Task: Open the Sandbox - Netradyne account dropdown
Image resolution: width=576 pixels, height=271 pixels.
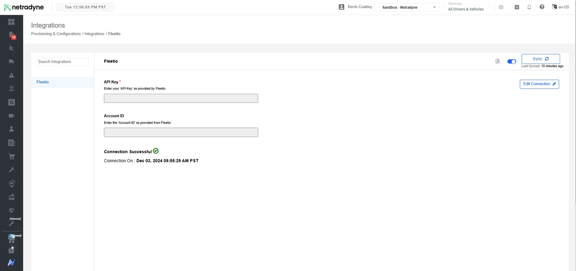Action: coord(409,7)
